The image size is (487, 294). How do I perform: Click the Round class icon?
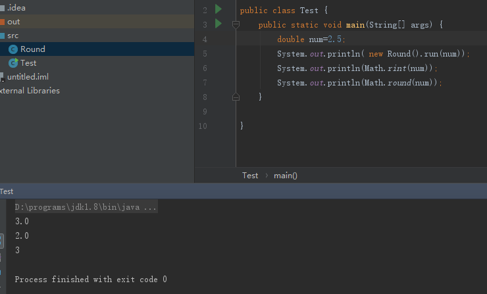[13, 49]
